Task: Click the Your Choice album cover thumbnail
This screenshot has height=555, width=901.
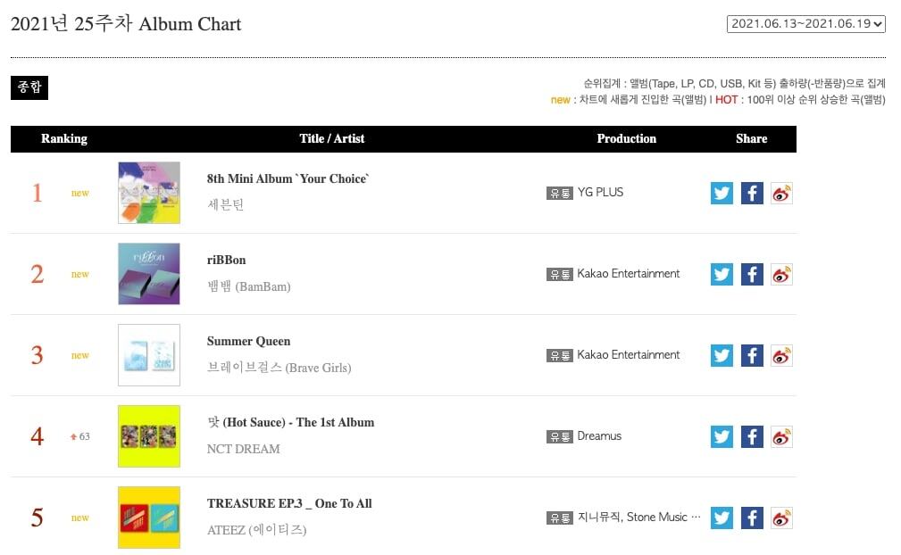Action: point(149,193)
